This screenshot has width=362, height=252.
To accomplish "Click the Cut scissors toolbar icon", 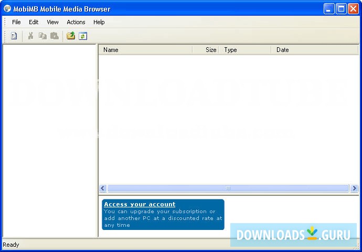I will point(31,36).
